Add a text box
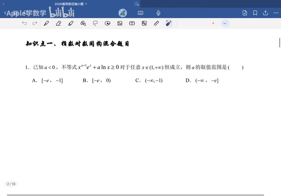Viewport: 281px width, 196px height. [x=132, y=23]
